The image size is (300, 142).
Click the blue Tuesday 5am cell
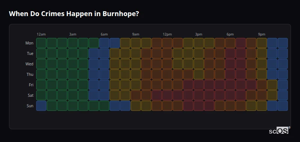[94, 53]
